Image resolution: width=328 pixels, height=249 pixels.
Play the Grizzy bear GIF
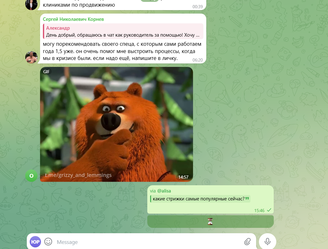point(116,124)
